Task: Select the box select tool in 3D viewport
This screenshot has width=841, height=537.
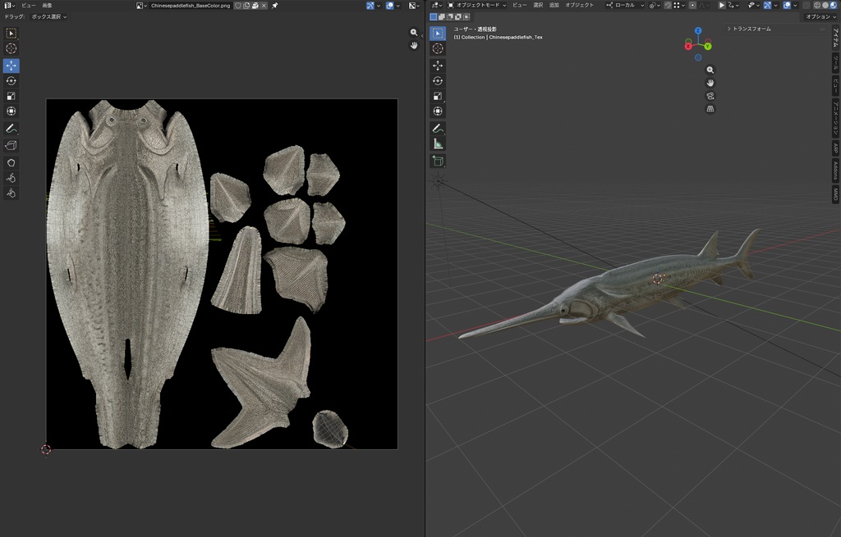Action: (x=438, y=33)
